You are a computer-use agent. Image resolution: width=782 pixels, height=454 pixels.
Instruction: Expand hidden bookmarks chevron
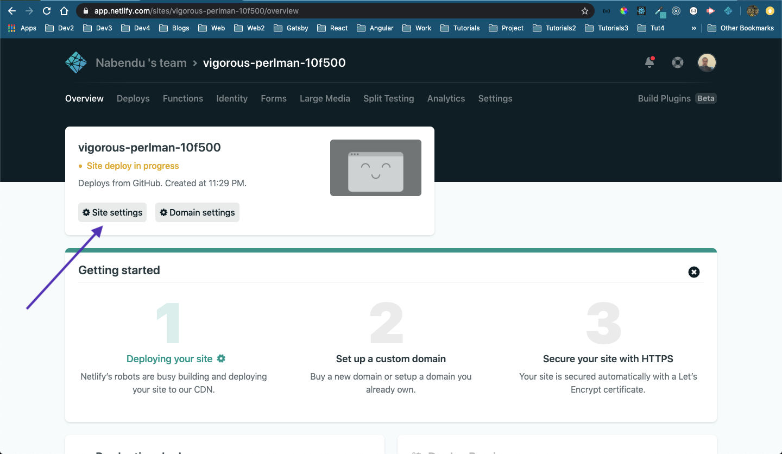point(693,28)
